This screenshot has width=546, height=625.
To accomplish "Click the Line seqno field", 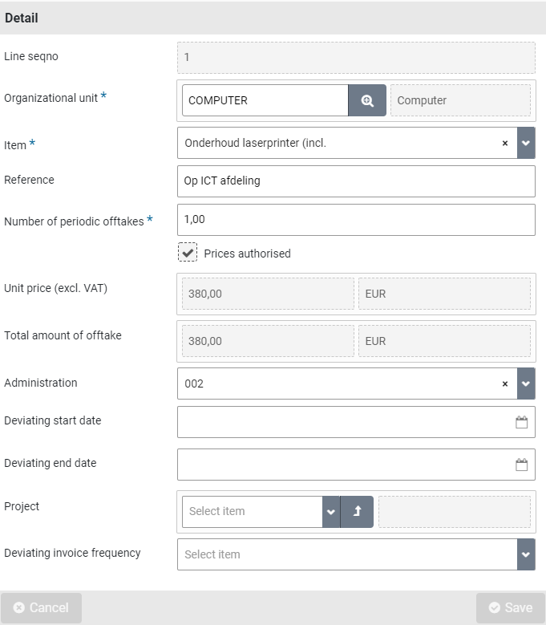I will point(355,58).
